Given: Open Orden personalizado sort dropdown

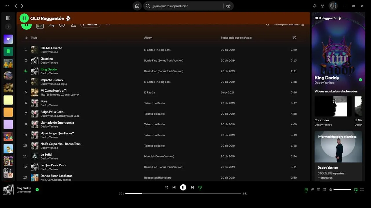Looking at the screenshot, I should pos(289,25).
